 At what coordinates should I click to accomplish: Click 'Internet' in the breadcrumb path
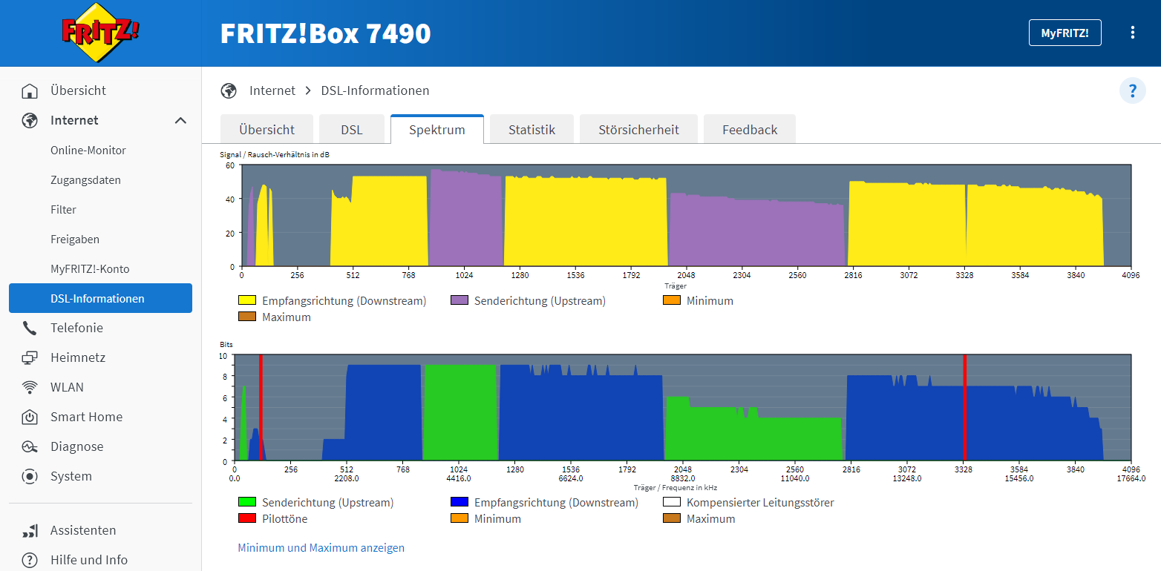pyautogui.click(x=272, y=91)
